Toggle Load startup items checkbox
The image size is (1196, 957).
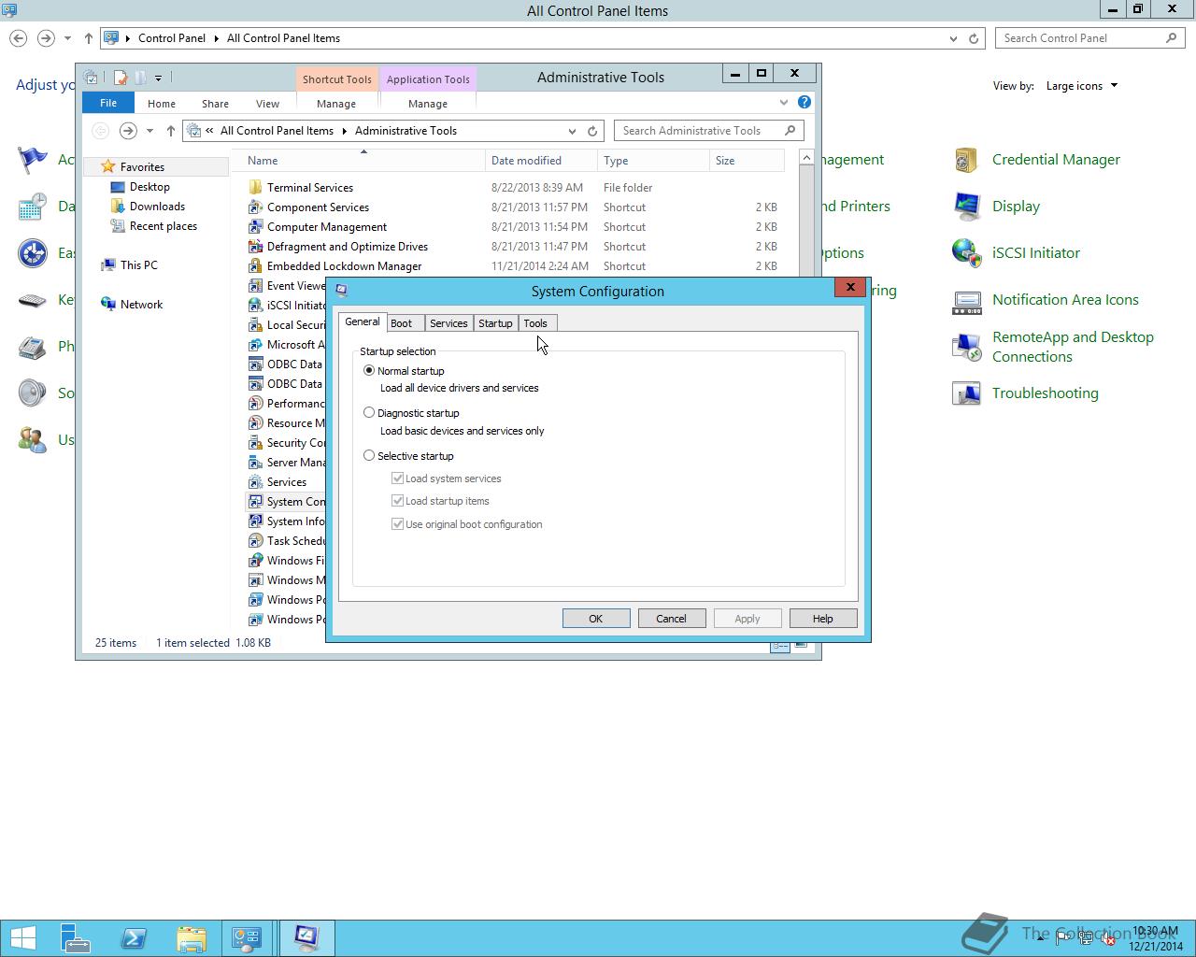coord(397,500)
